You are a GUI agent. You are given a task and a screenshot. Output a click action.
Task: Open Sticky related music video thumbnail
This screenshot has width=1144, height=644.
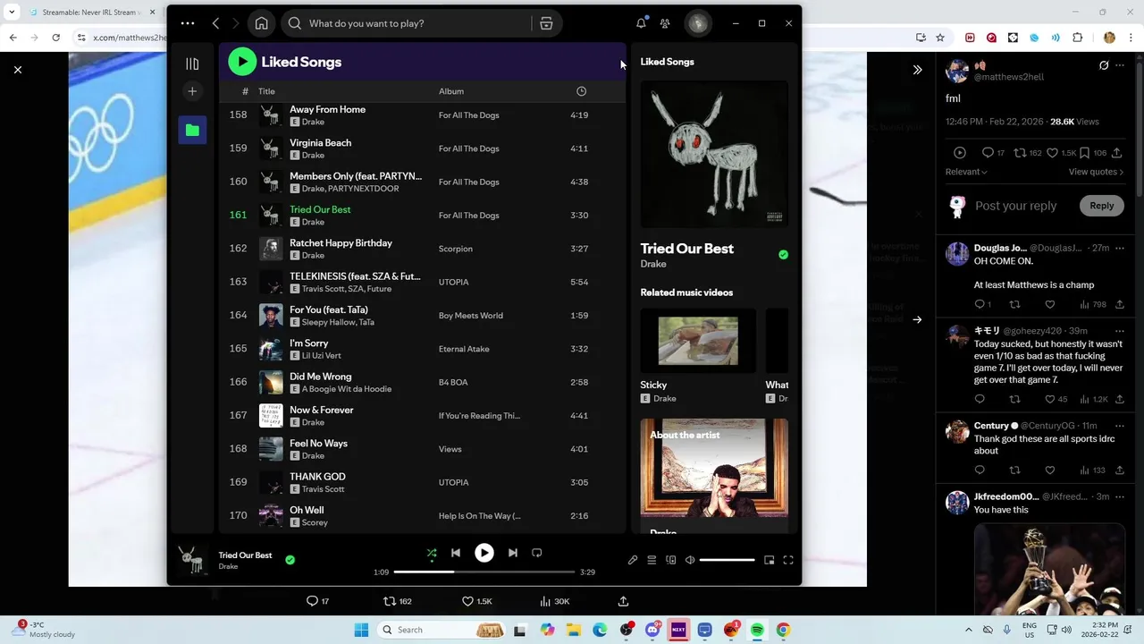(x=698, y=341)
